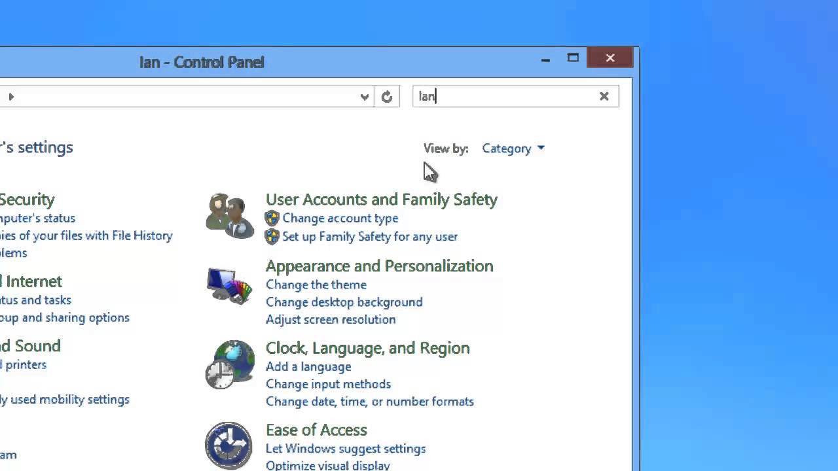Screen dimensions: 838x471
Task: Open User Accounts and Family Safety category
Action: [382, 200]
